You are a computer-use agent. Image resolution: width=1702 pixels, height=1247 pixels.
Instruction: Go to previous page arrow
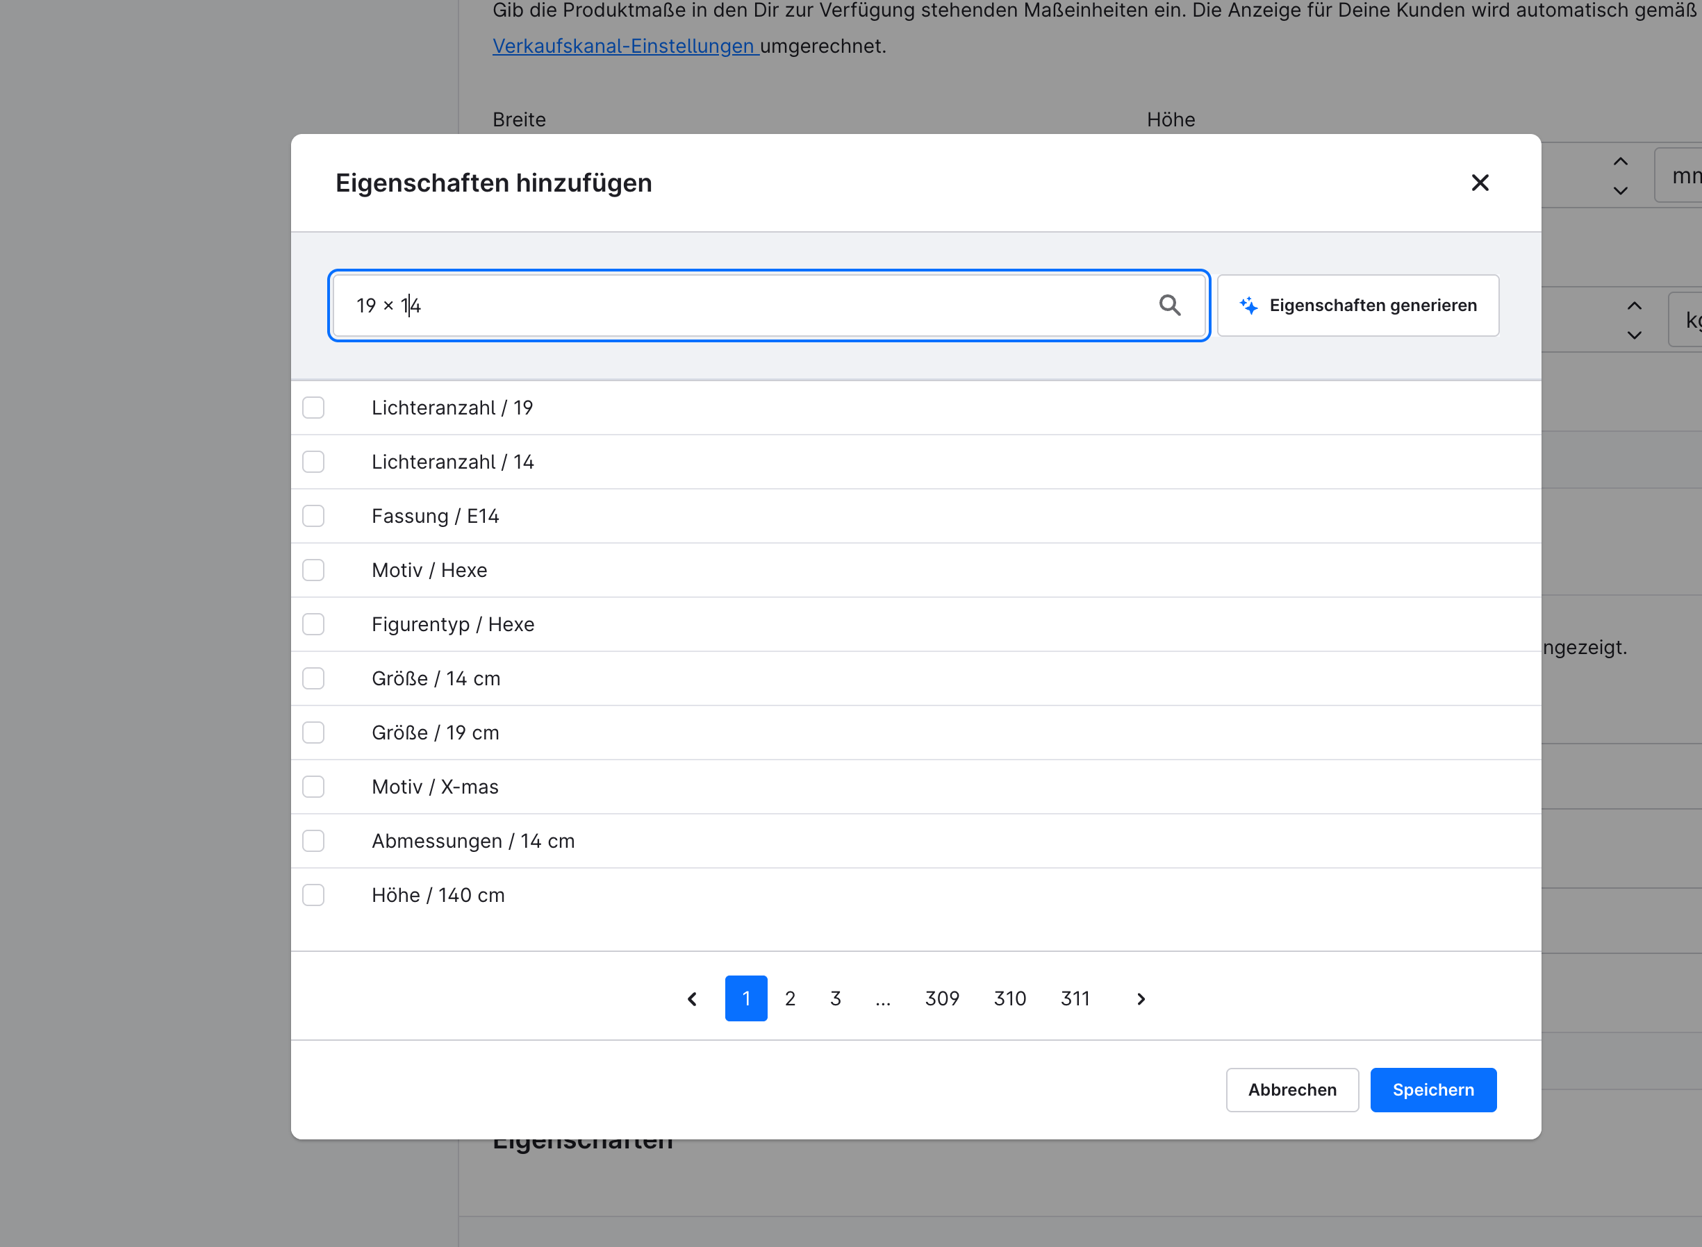click(692, 998)
